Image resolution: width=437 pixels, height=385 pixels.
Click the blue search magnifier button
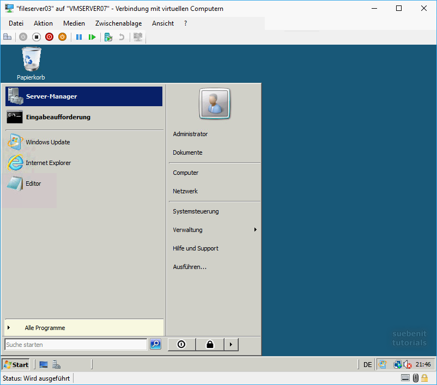tap(155, 344)
